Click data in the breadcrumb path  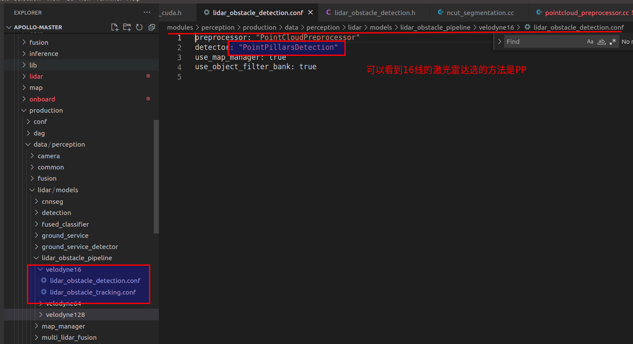click(291, 28)
